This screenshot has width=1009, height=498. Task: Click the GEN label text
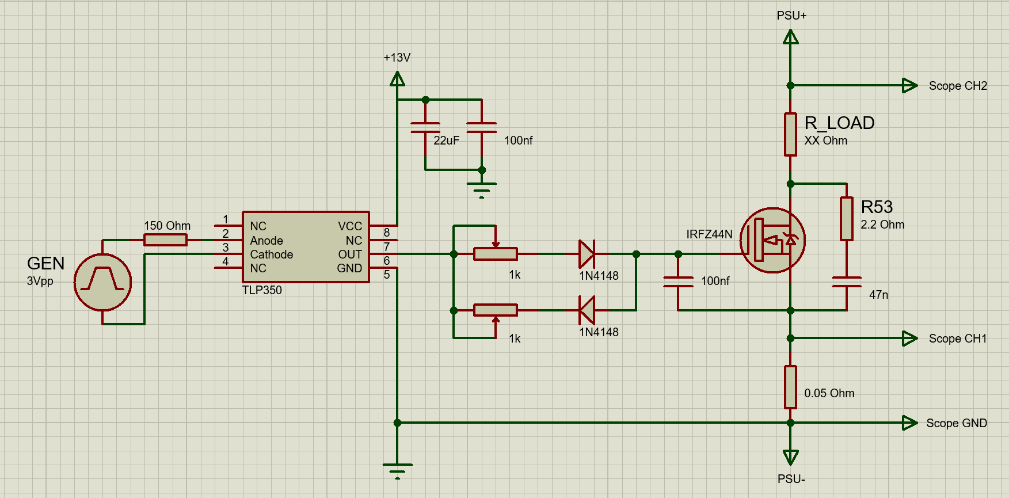pos(45,263)
